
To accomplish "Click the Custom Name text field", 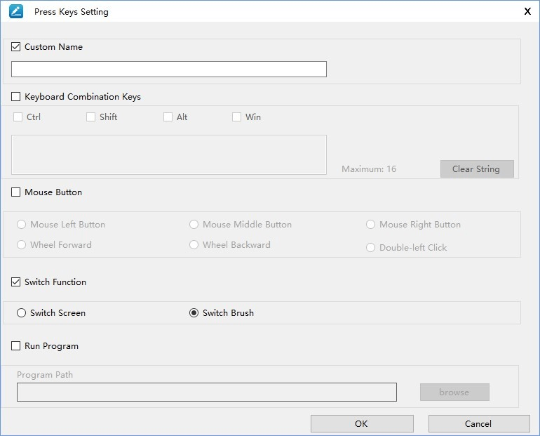I will coord(168,69).
